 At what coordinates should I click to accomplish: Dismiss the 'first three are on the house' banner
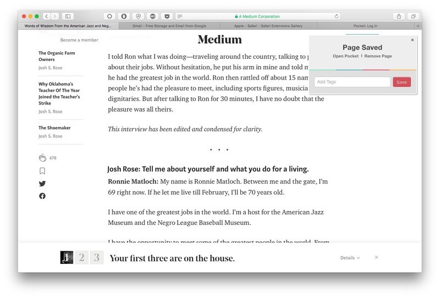[x=376, y=257]
